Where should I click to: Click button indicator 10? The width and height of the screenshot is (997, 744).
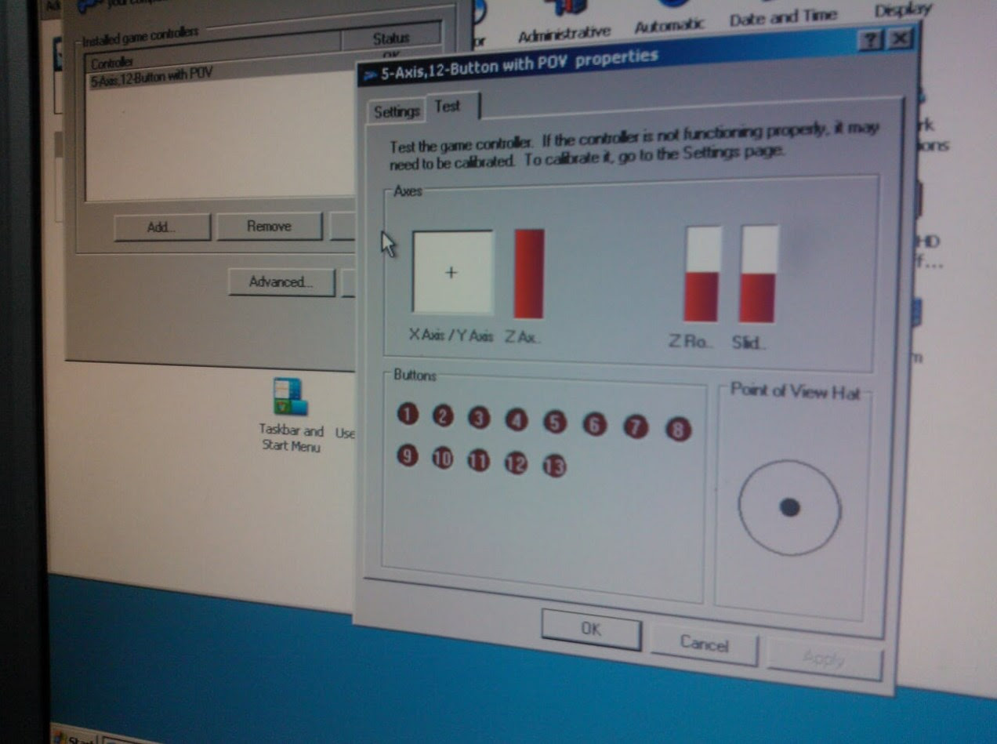click(x=443, y=459)
